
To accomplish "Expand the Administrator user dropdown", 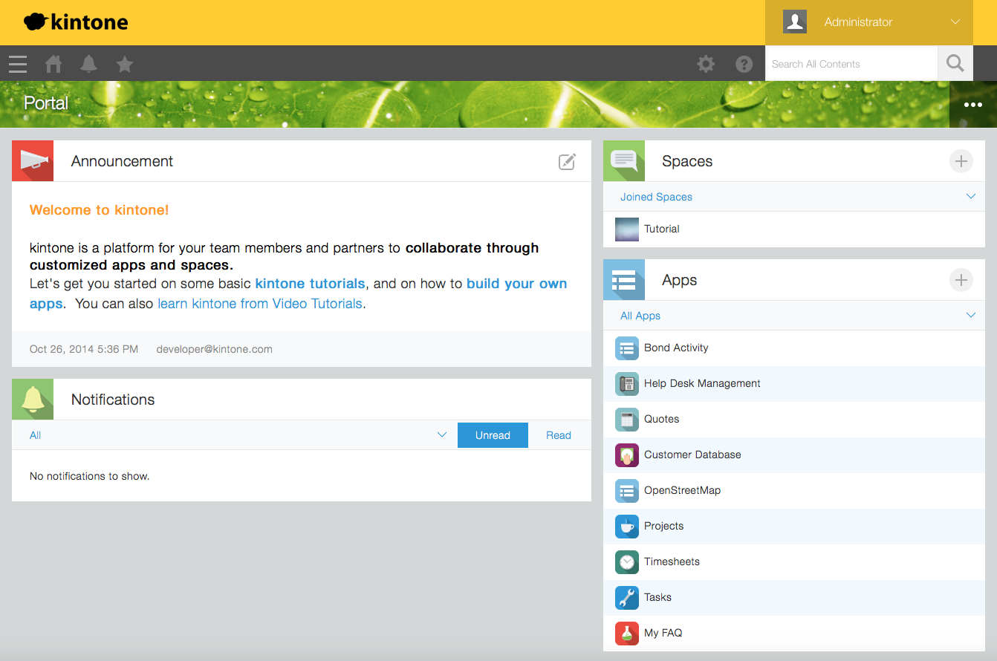I will pyautogui.click(x=955, y=22).
